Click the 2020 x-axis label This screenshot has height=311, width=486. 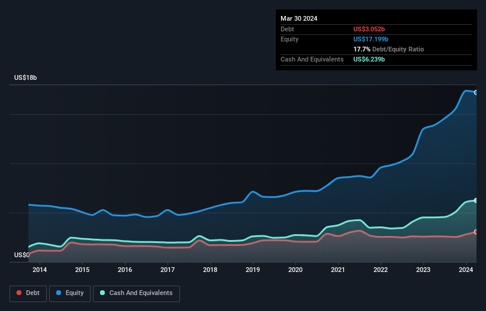[295, 270]
